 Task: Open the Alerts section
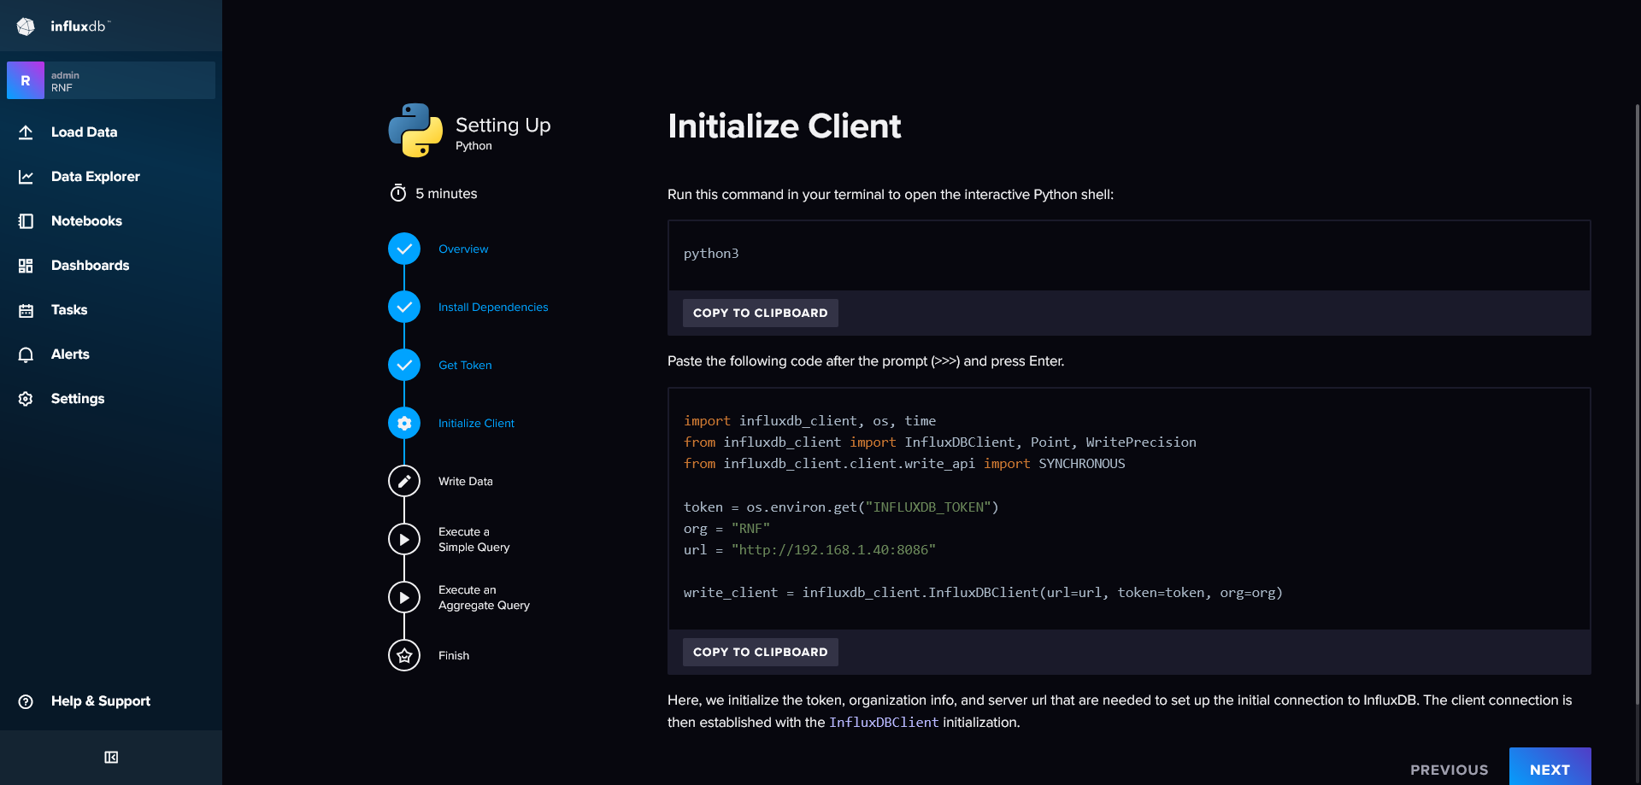coord(70,354)
